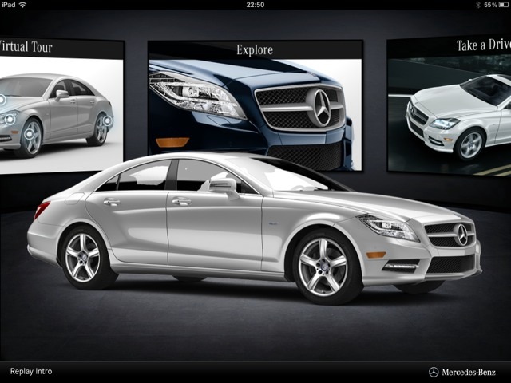Image resolution: width=511 pixels, height=383 pixels.
Task: Tap the front wheel hotspot in Virtual Tour
Action: (30, 133)
